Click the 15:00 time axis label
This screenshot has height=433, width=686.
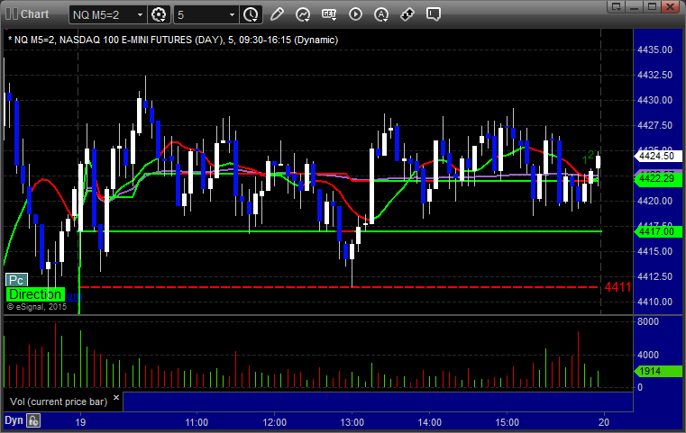507,422
